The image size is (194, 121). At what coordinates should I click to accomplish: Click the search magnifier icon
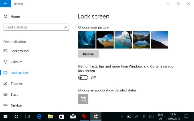[66, 27]
